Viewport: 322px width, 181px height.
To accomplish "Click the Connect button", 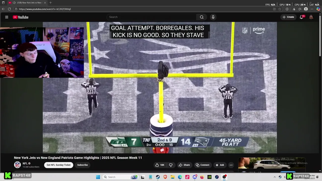I will (203, 165).
